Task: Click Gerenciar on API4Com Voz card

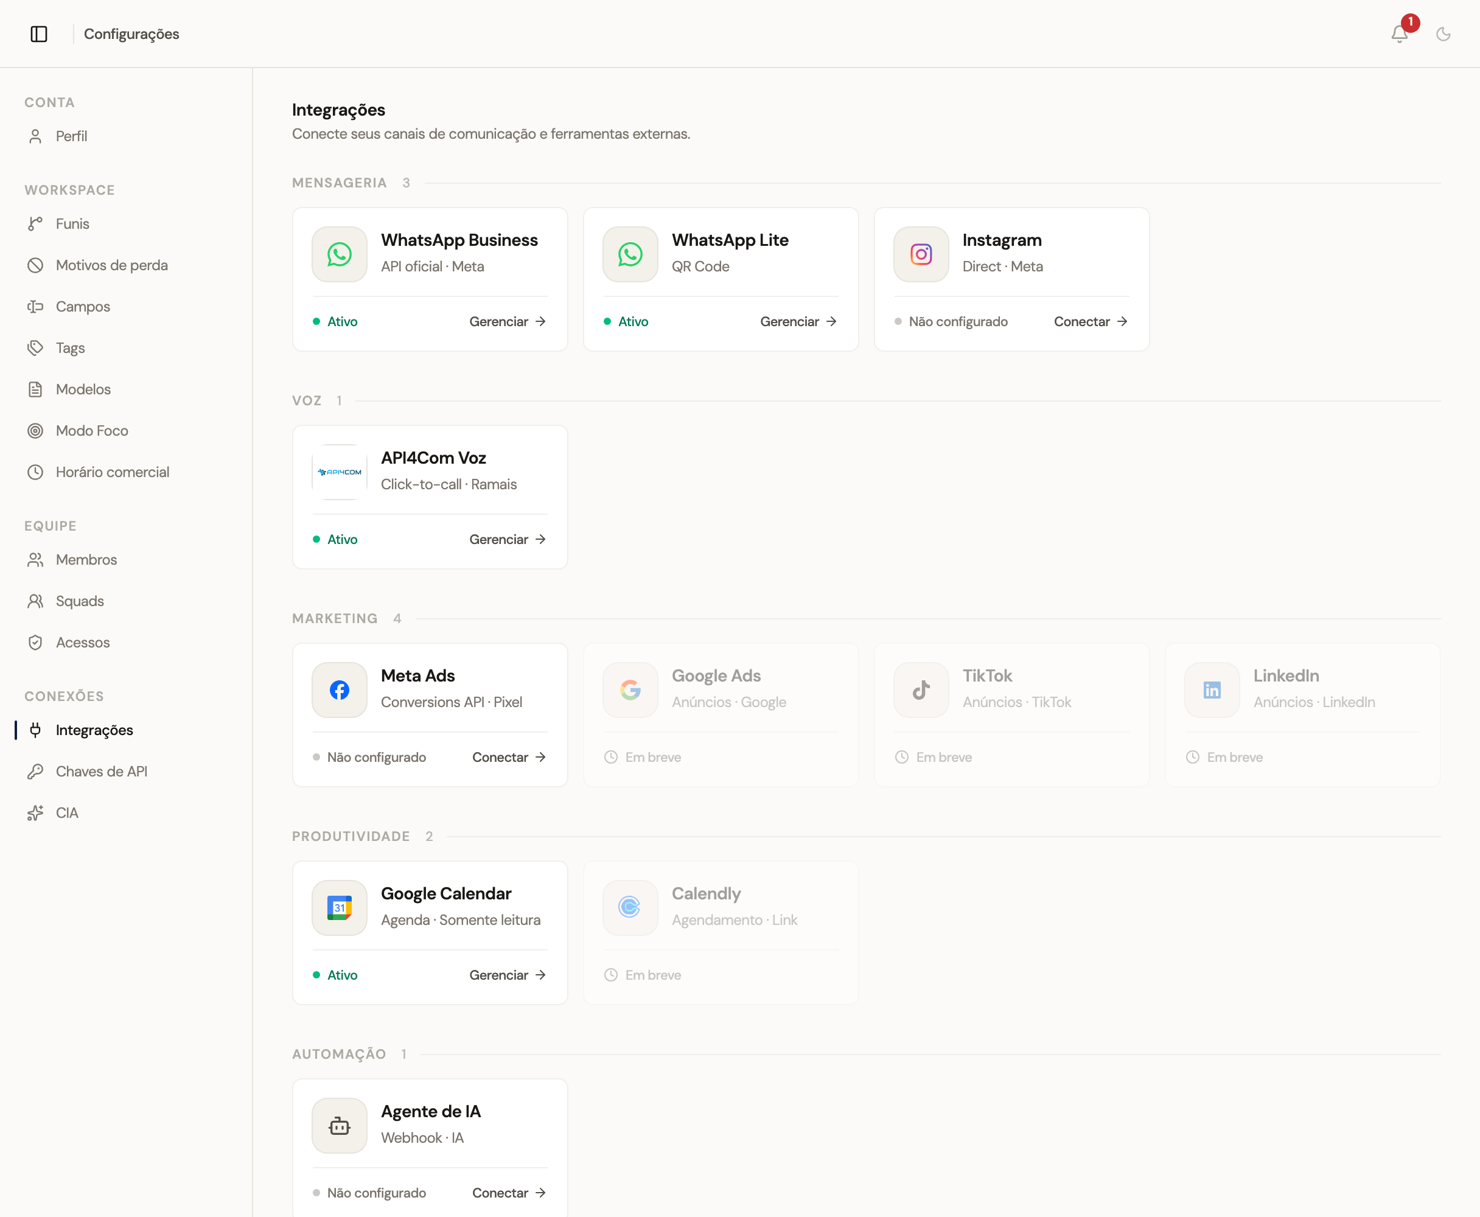Action: click(508, 539)
